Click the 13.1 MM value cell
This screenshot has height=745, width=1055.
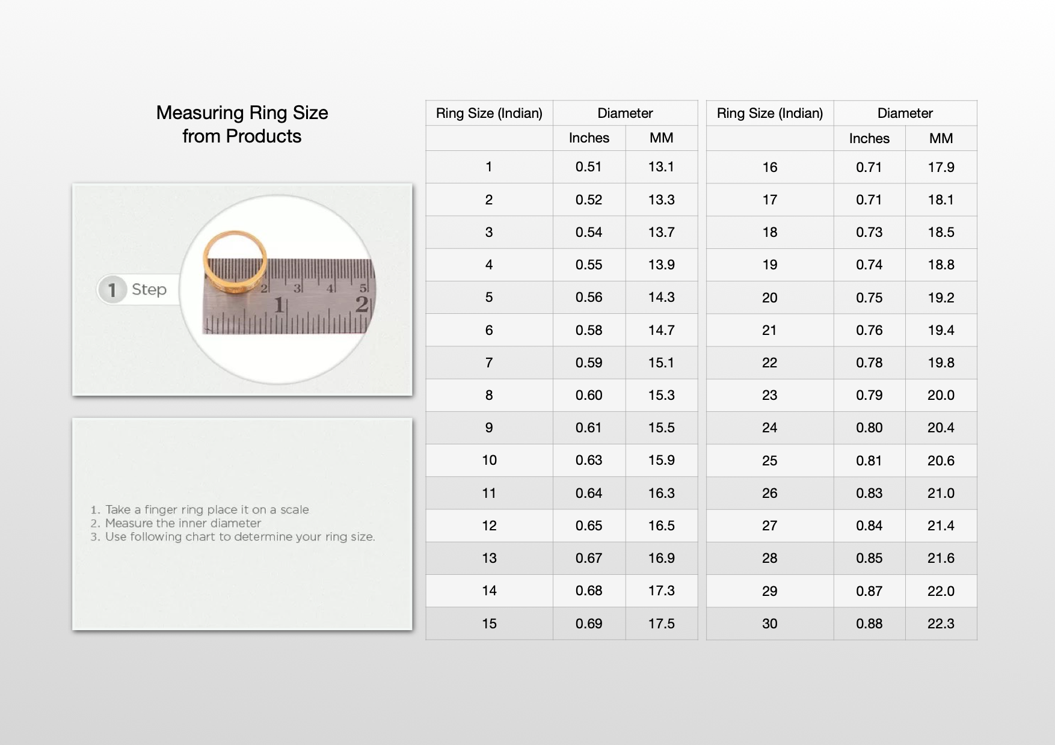[661, 167]
